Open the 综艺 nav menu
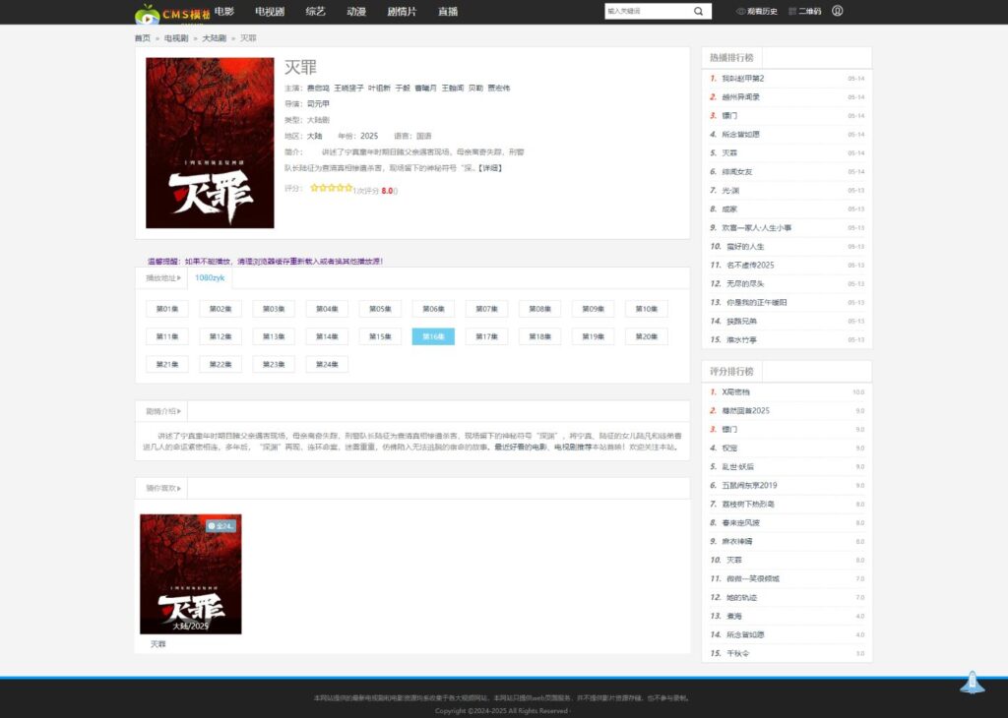This screenshot has height=718, width=1008. click(x=315, y=11)
